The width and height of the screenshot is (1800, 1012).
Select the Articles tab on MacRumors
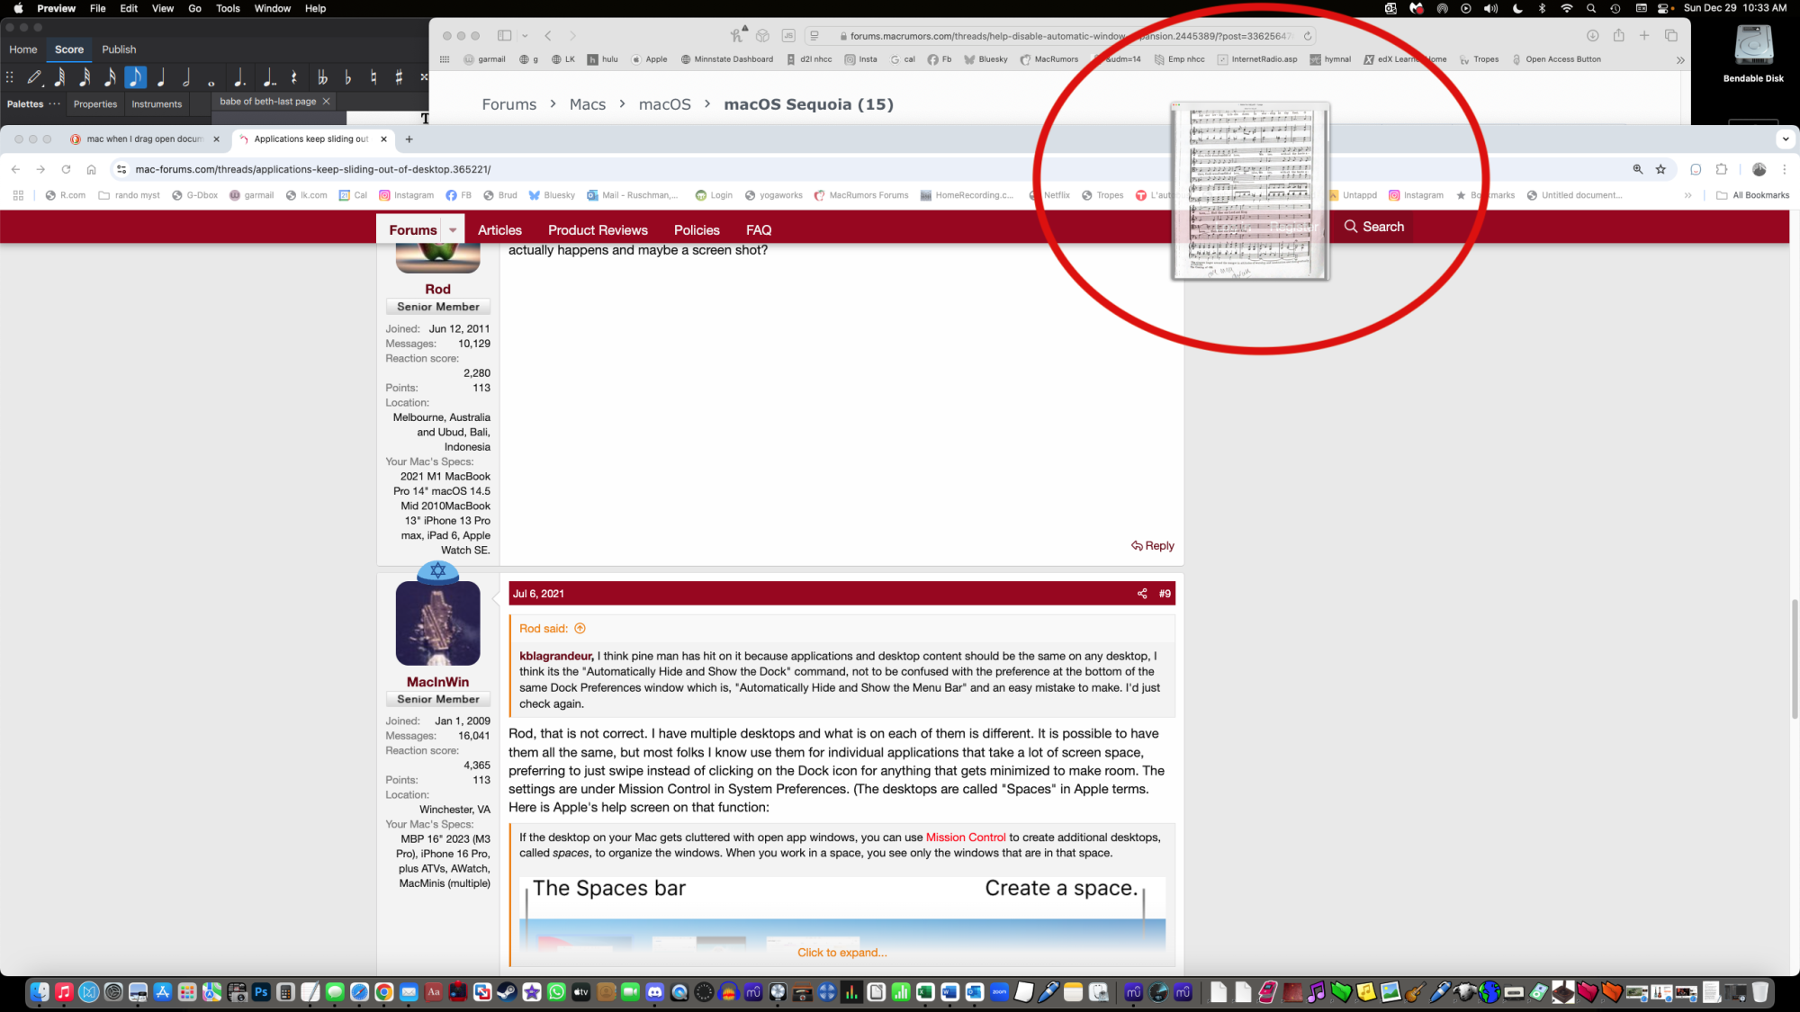click(499, 229)
